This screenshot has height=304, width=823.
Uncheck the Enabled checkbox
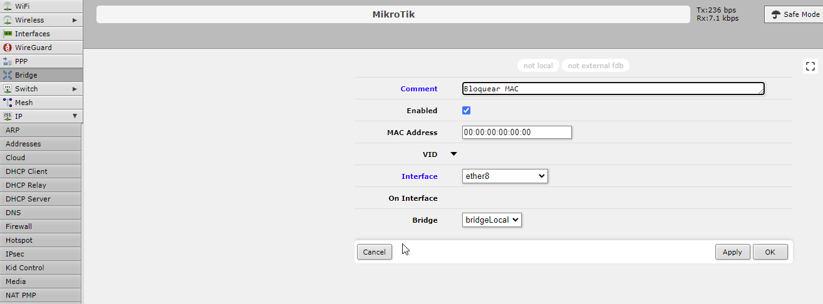(466, 111)
